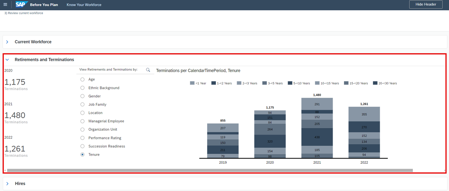Select the Gender radio option
The width and height of the screenshot is (449, 191).
(x=83, y=96)
